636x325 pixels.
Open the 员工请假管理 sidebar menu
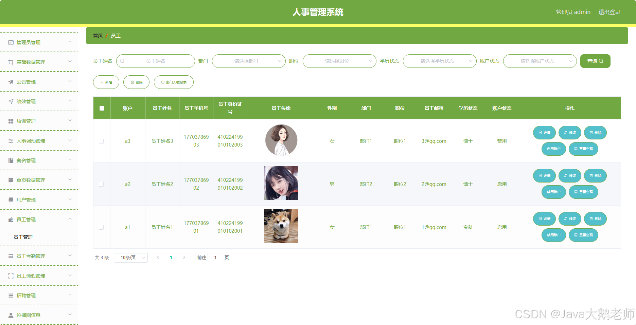pyautogui.click(x=39, y=276)
